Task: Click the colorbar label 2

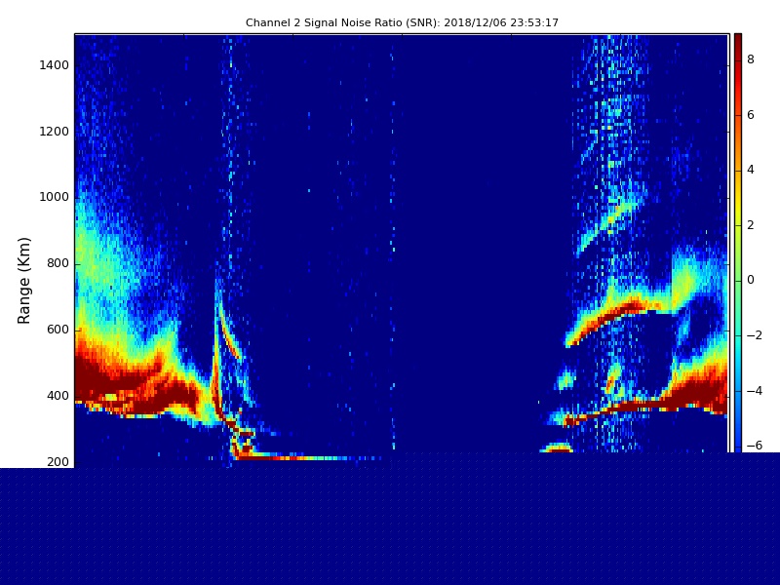Action: (x=751, y=225)
